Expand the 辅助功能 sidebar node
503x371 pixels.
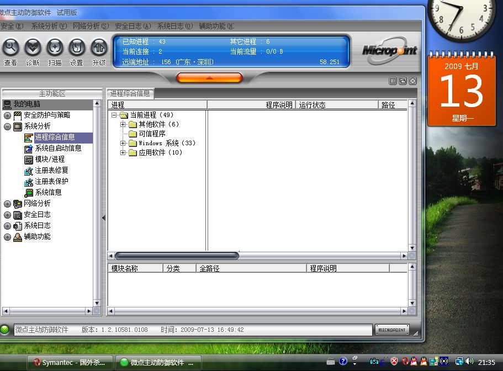coord(7,237)
